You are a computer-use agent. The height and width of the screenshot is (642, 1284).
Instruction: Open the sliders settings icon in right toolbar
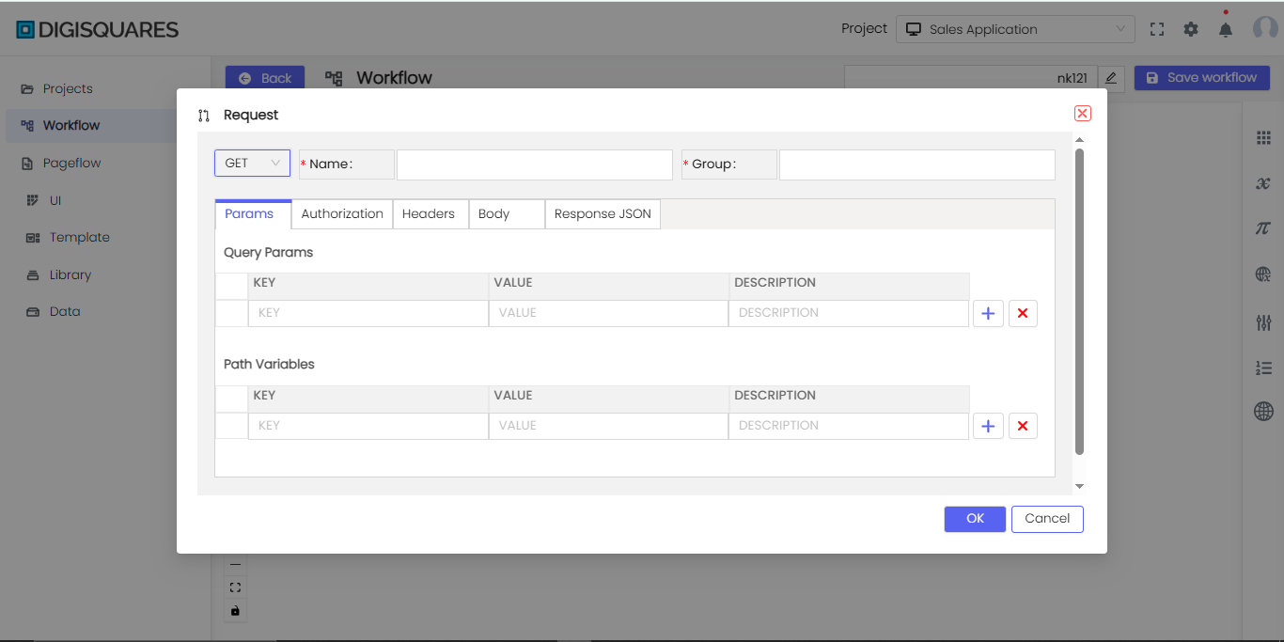[1263, 322]
